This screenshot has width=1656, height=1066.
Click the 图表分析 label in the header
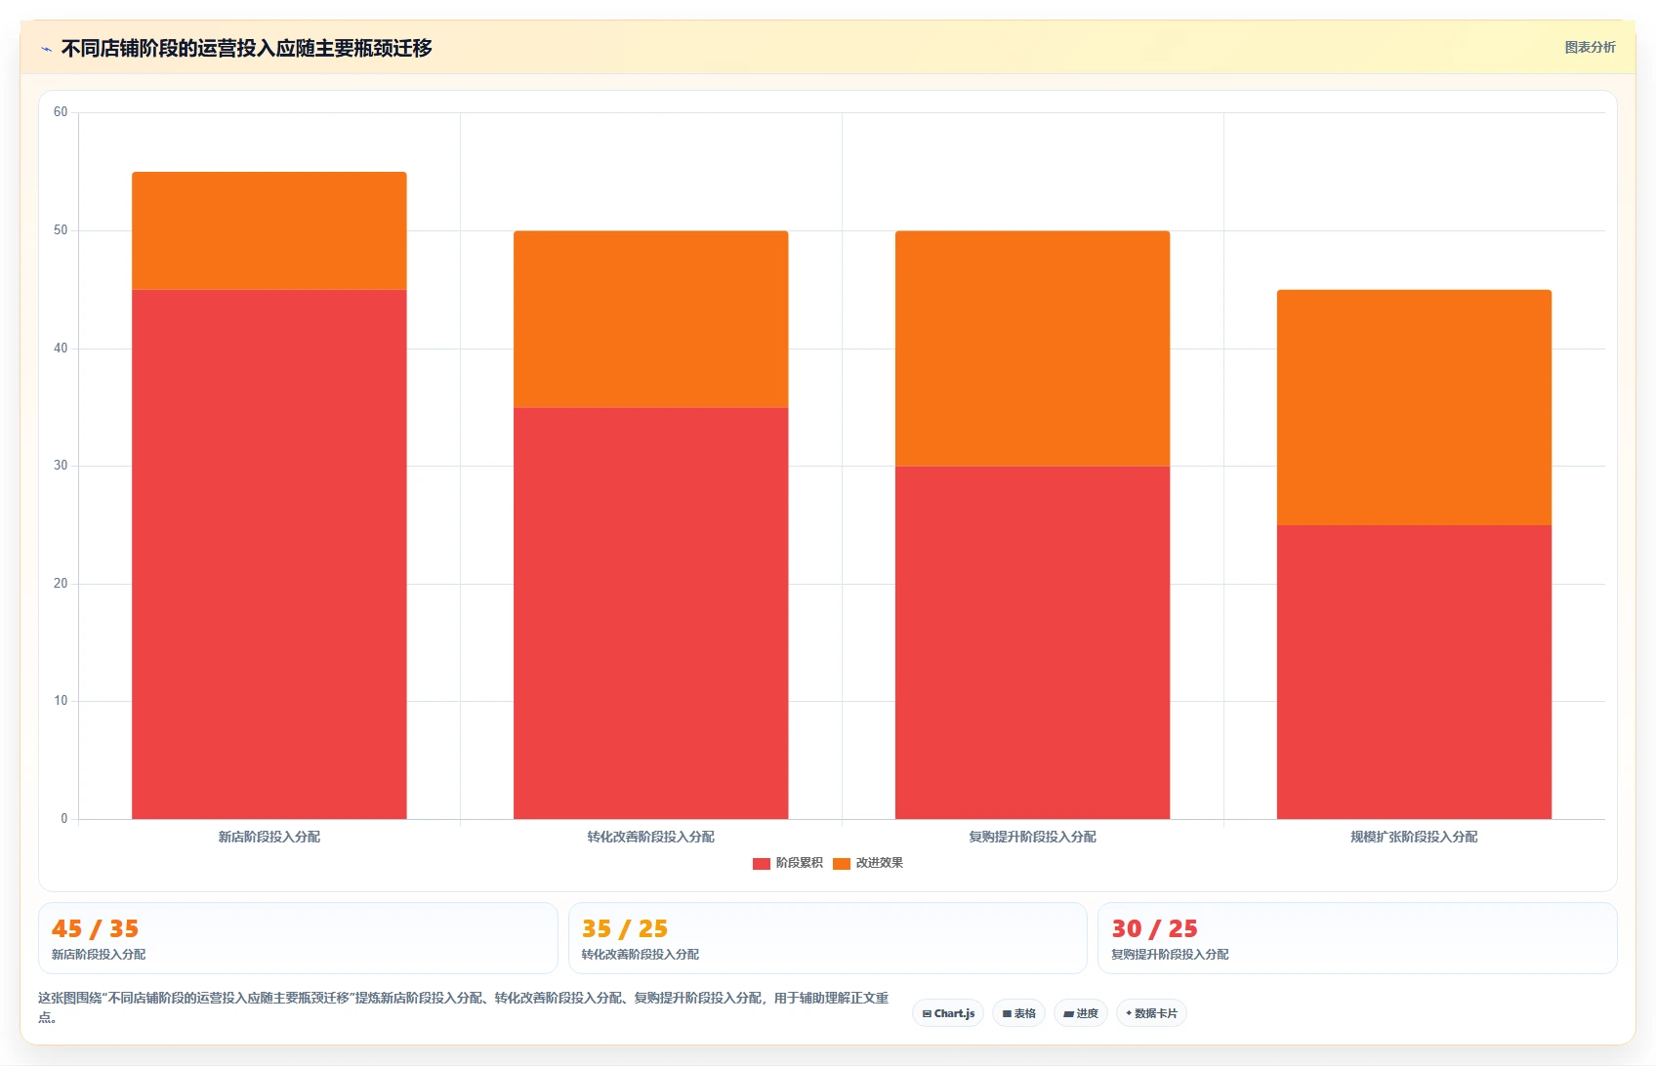[1590, 47]
